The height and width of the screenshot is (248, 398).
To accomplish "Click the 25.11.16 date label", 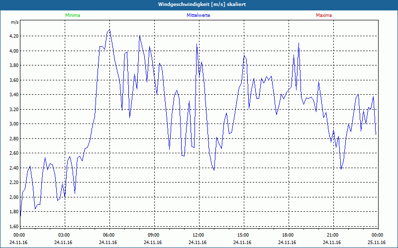I will click(377, 243).
